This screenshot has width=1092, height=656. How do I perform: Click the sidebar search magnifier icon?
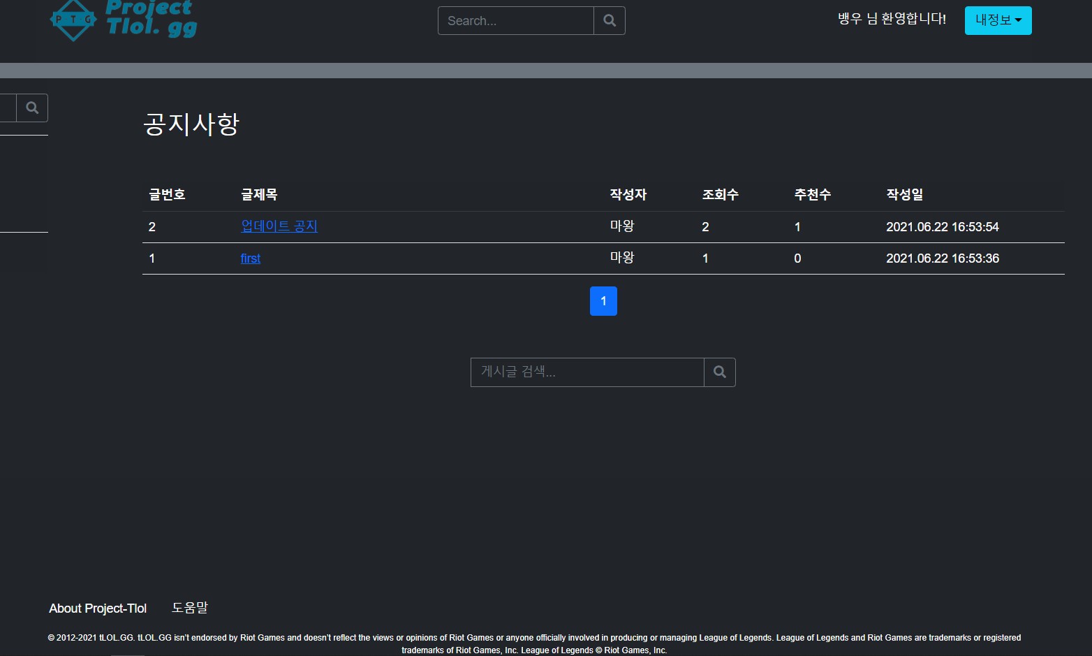pos(32,108)
